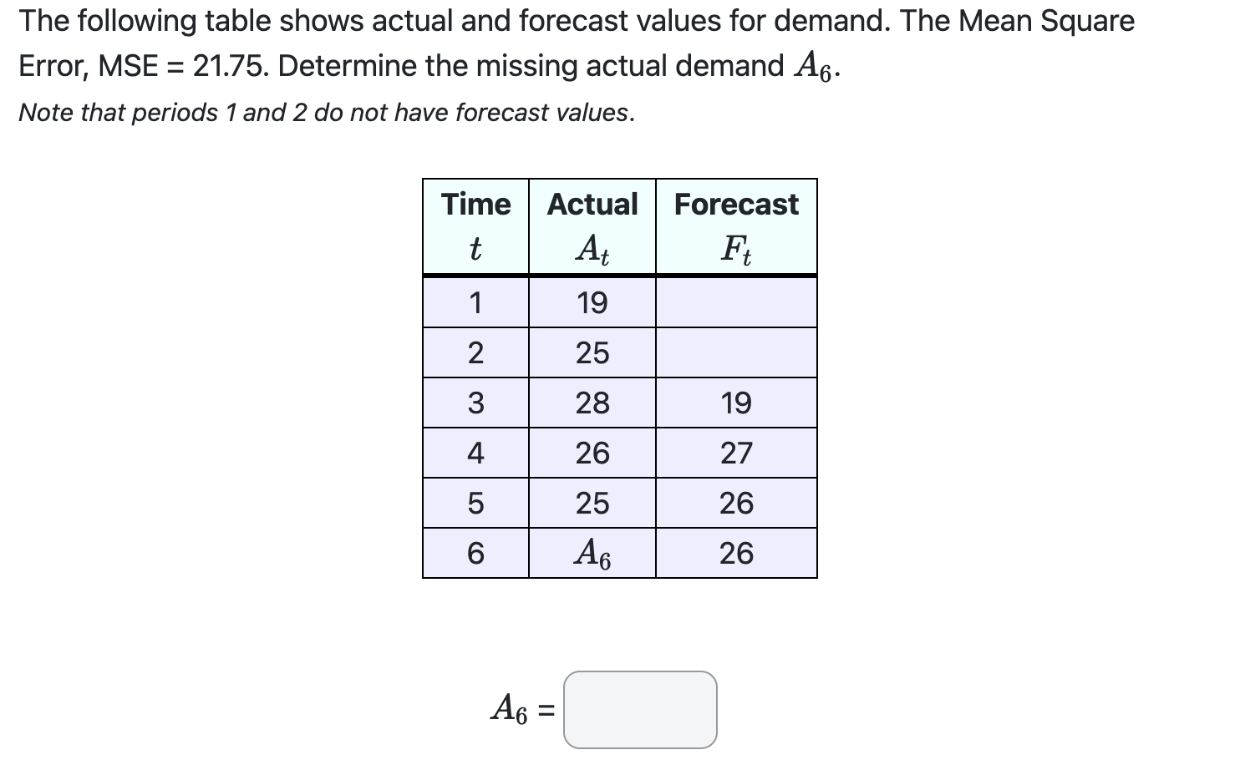Select the A6 cell in the table
The image size is (1240, 765).
[x=592, y=552]
